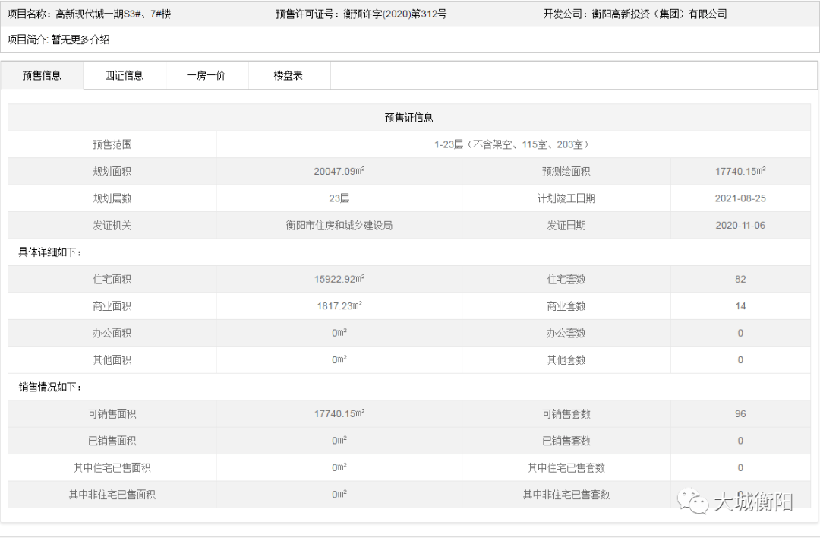Click the 销售情况如下 section row
This screenshot has width=820, height=538.
click(46, 387)
